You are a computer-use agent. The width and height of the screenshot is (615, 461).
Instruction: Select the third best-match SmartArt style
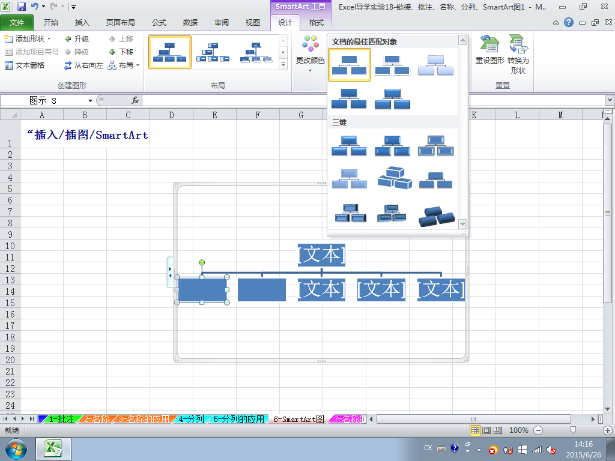435,65
